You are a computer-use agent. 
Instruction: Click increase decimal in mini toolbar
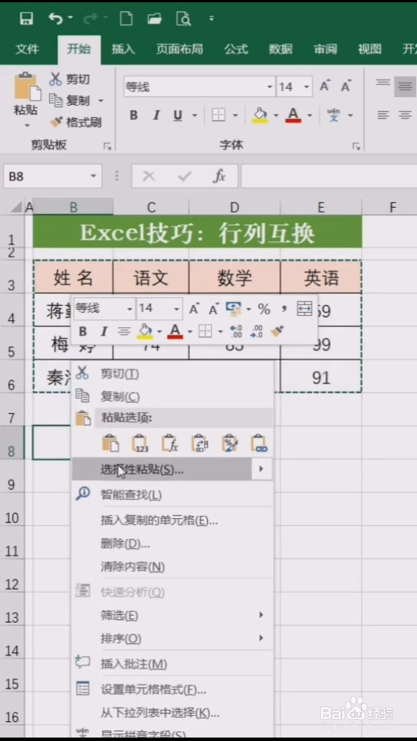click(236, 331)
